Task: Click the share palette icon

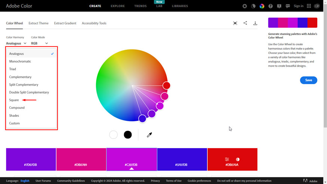Action: (245, 23)
